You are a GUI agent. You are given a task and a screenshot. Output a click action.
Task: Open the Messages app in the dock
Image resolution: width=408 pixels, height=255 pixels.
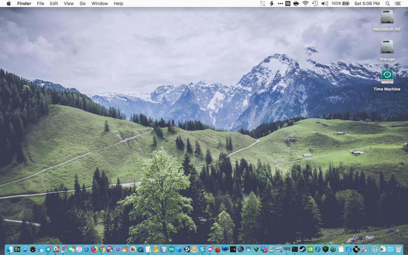[40, 249]
